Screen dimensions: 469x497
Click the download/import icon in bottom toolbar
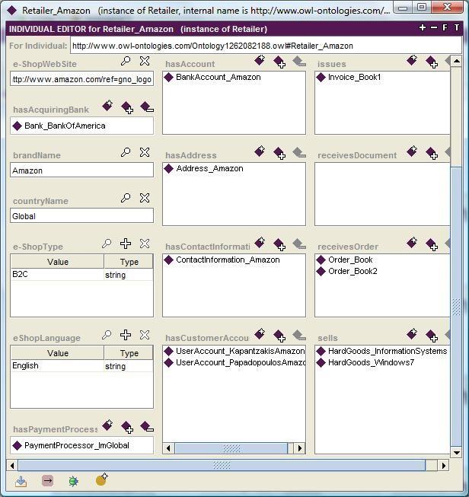coord(21,481)
